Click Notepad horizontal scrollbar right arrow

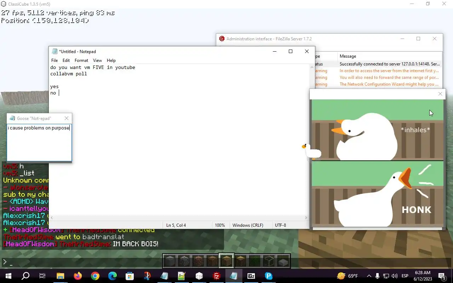pyautogui.click(x=306, y=218)
